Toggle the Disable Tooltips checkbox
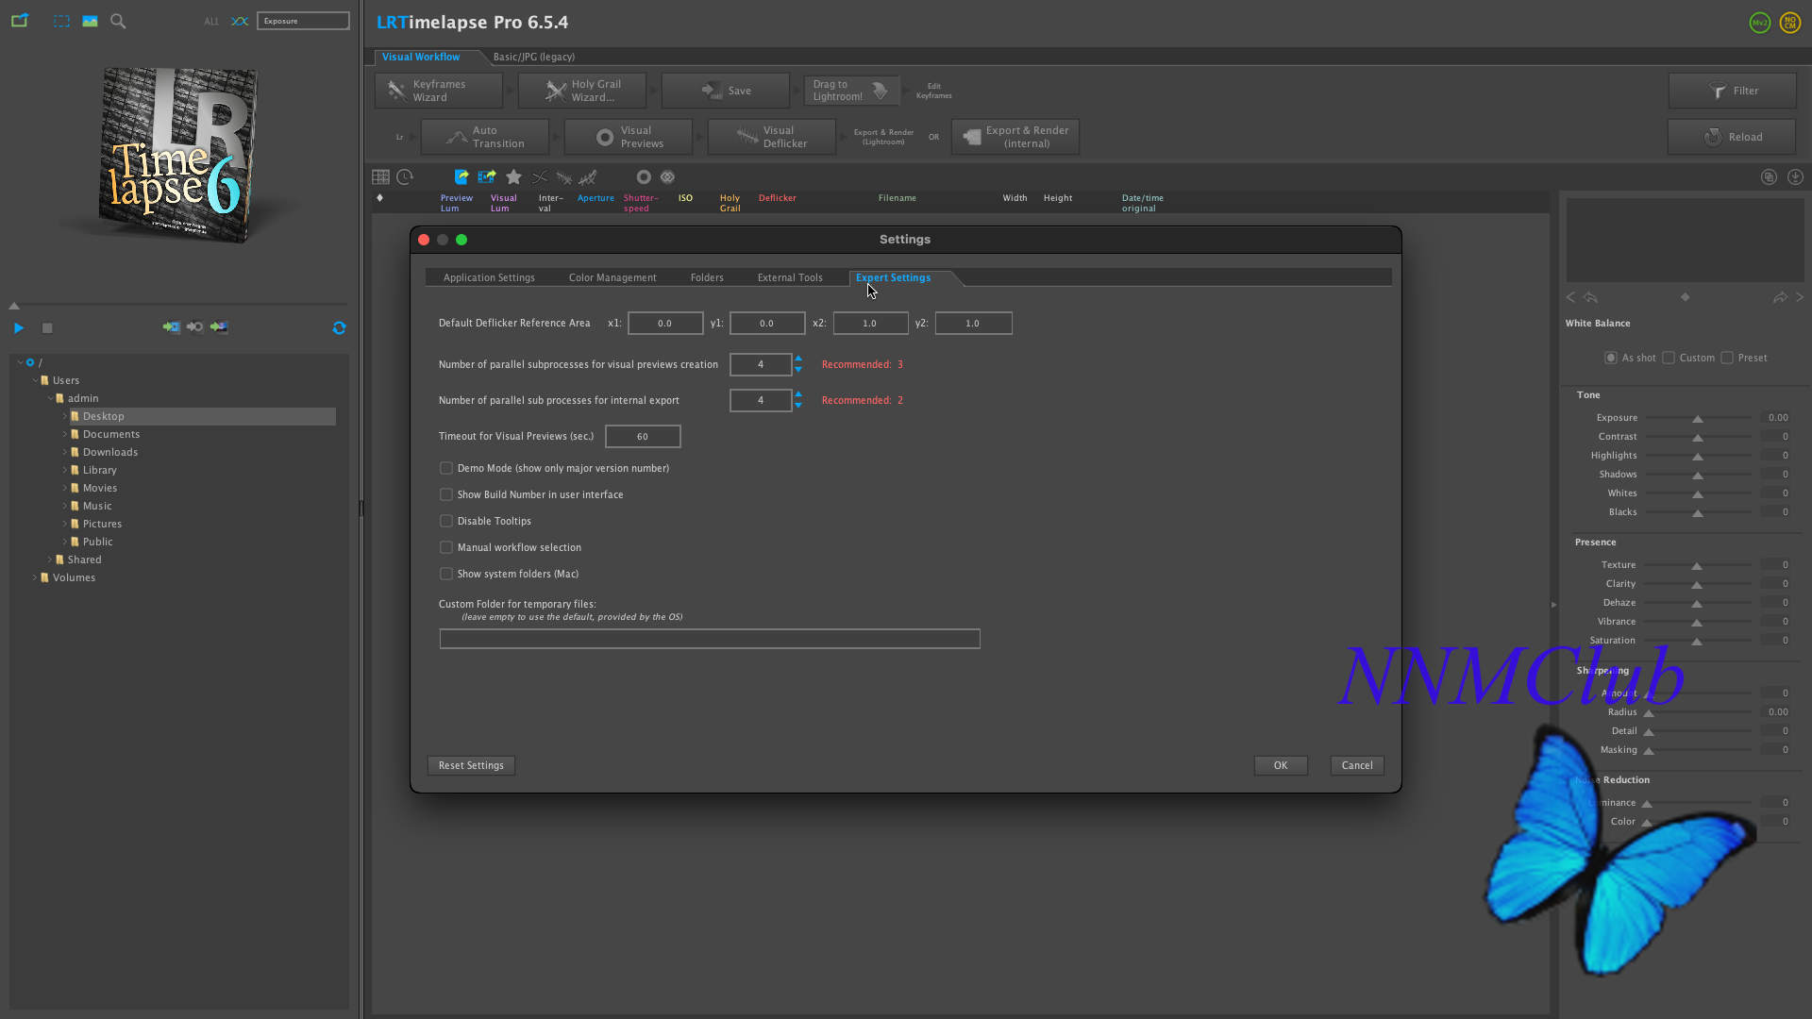Image resolution: width=1812 pixels, height=1019 pixels. tap(446, 521)
